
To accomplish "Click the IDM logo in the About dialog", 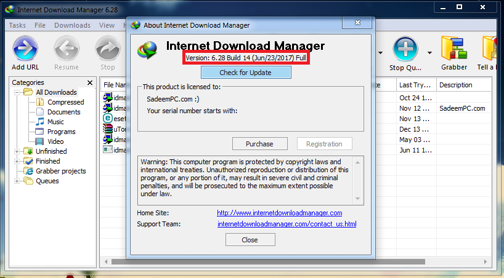I will point(147,50).
